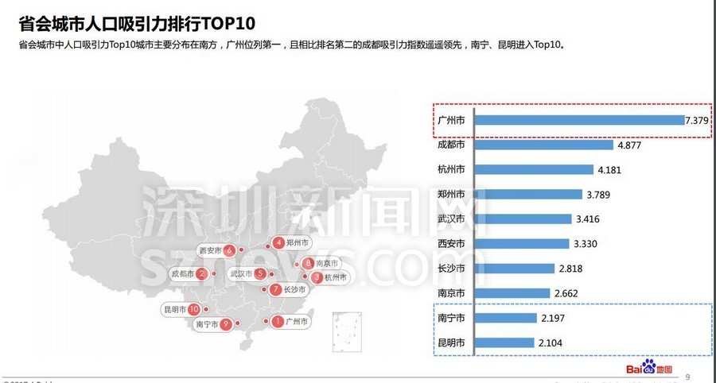Click the 杭州市 label on the map
This screenshot has height=383, width=716.
click(x=337, y=277)
